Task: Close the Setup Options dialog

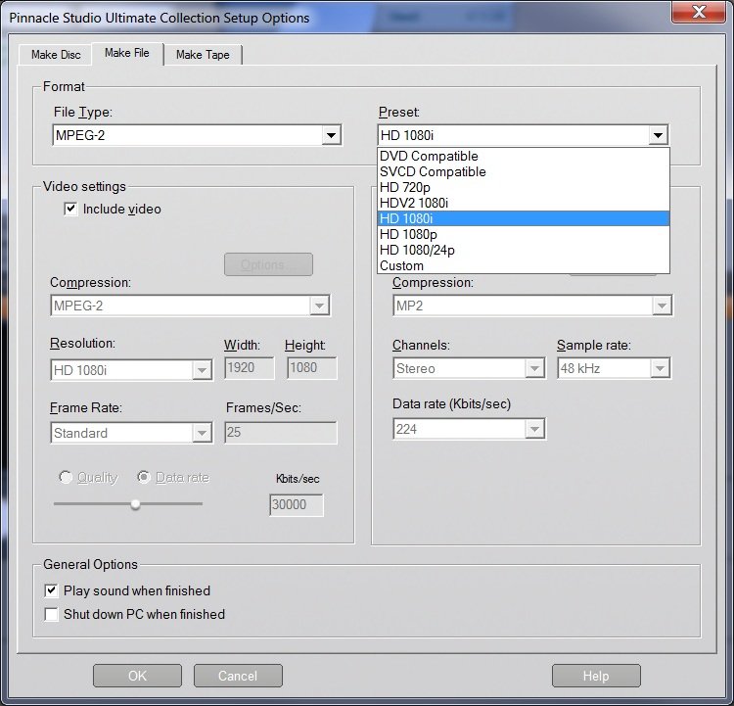Action: [699, 12]
